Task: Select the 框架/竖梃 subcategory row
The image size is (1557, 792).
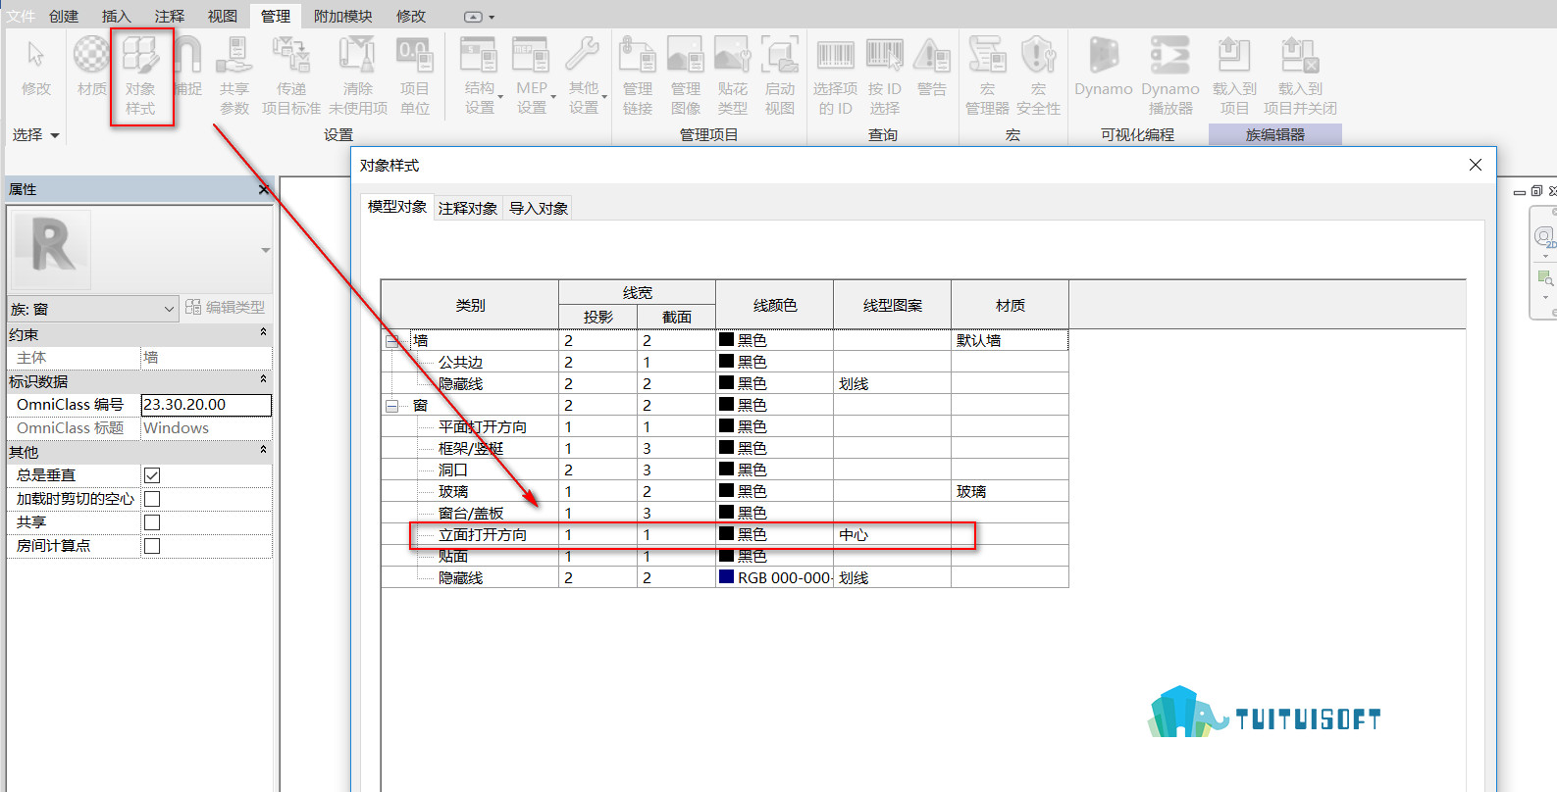Action: click(x=724, y=449)
